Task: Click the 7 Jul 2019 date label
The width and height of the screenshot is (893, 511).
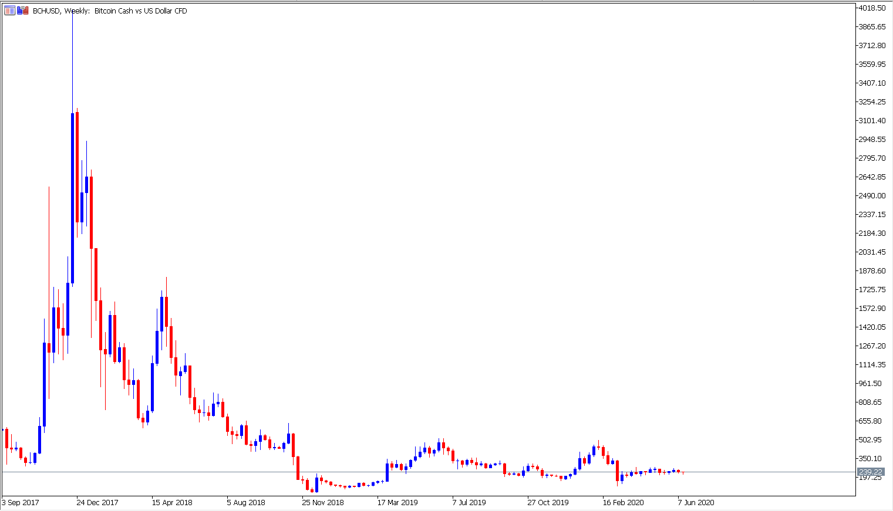Action: click(469, 503)
